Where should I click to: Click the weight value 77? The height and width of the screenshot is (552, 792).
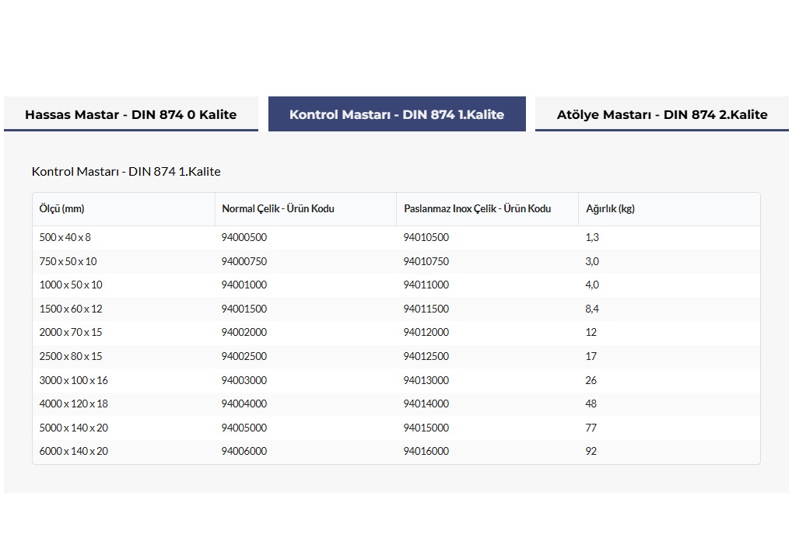pos(591,428)
